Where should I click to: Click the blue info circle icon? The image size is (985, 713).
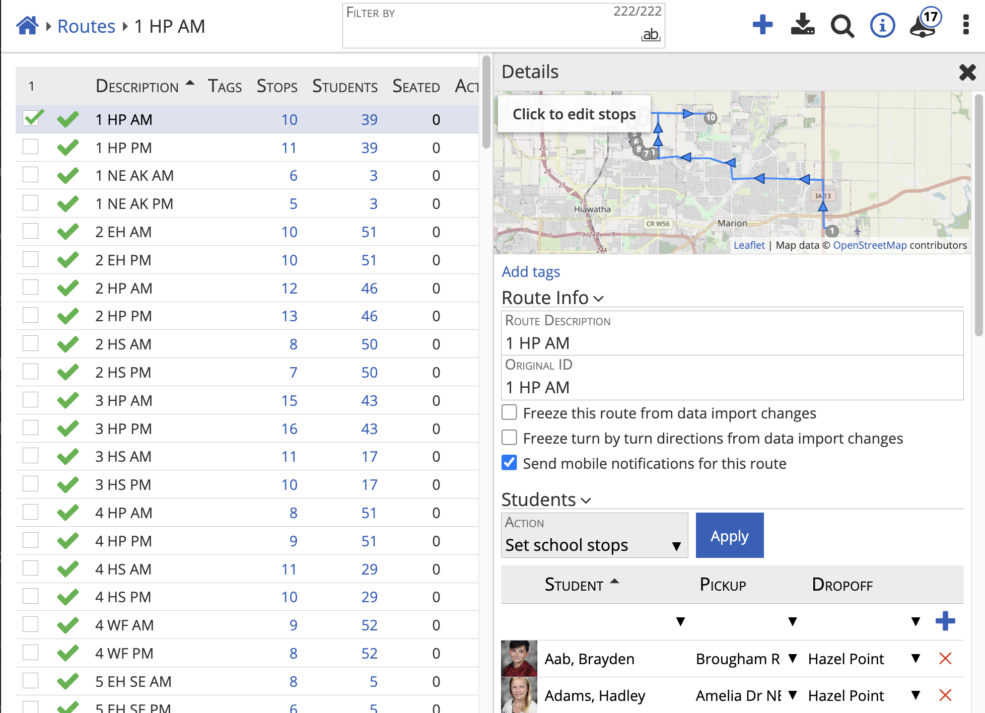(882, 25)
